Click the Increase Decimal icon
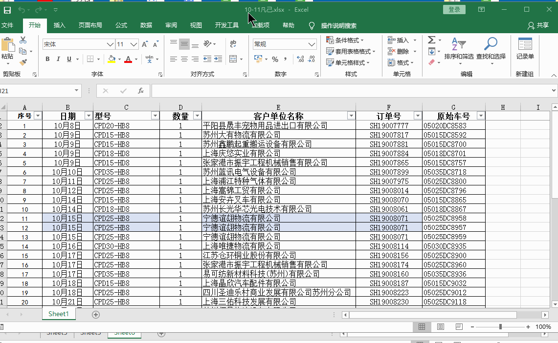This screenshot has width=558, height=343. pos(300,59)
